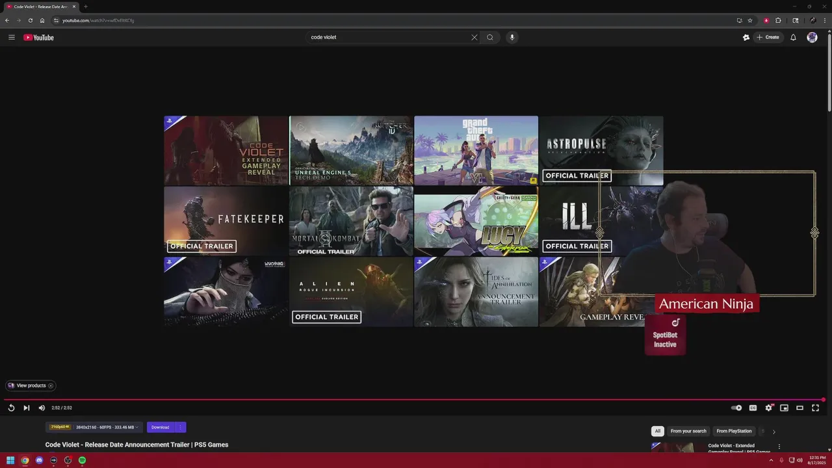Select From PlayStation chip
The width and height of the screenshot is (832, 468).
[734, 431]
